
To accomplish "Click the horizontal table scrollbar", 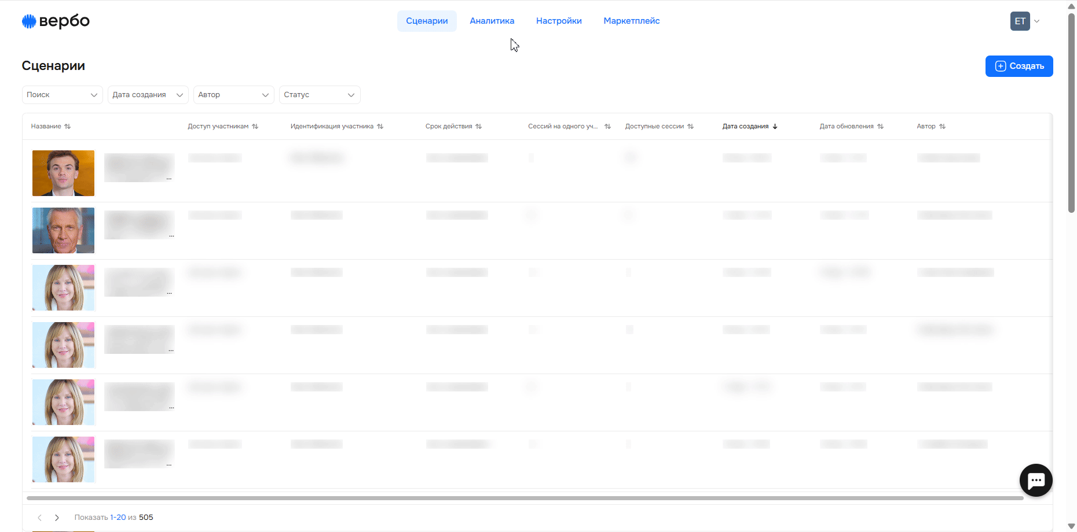I will click(525, 498).
